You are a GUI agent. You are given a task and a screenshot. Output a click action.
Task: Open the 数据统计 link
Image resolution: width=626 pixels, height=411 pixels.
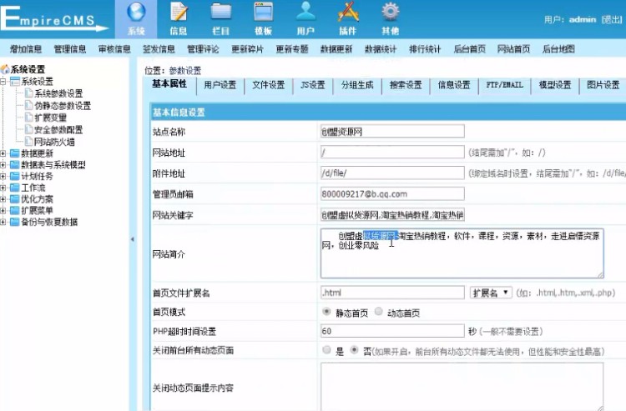coord(381,49)
